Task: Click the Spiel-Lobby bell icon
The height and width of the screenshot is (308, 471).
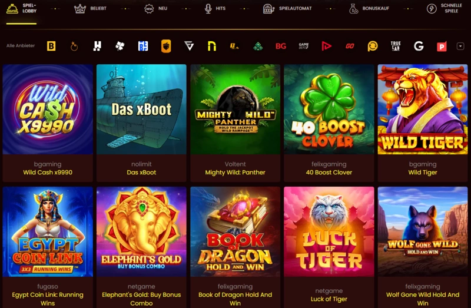Action: click(12, 9)
